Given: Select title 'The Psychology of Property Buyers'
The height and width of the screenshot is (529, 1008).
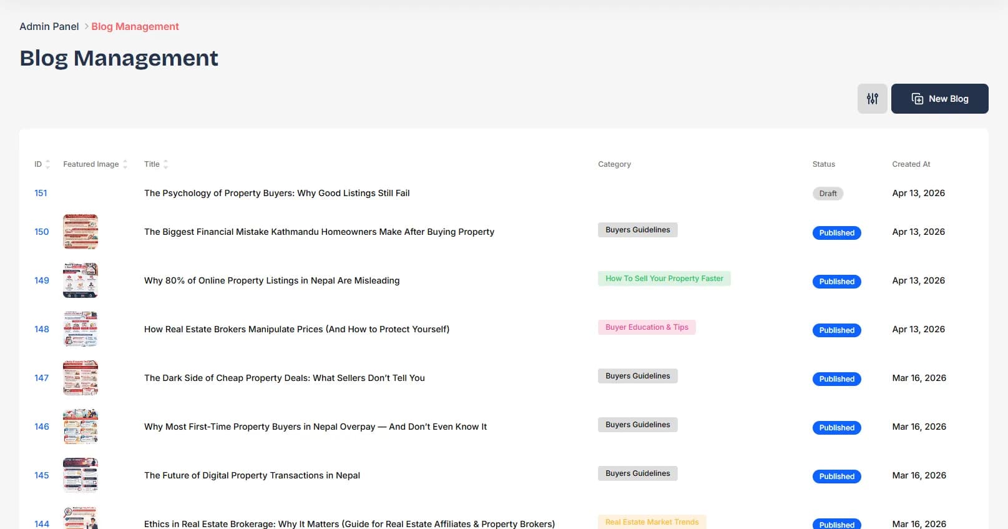Looking at the screenshot, I should 276,193.
